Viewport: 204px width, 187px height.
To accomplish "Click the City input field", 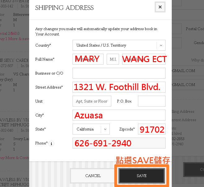I will click(119, 115).
